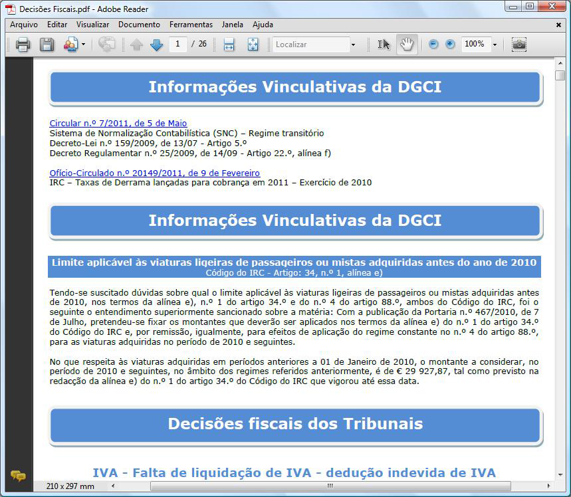The height and width of the screenshot is (497, 571).
Task: Open the comments pane speech bubble icon
Action: coord(18,475)
